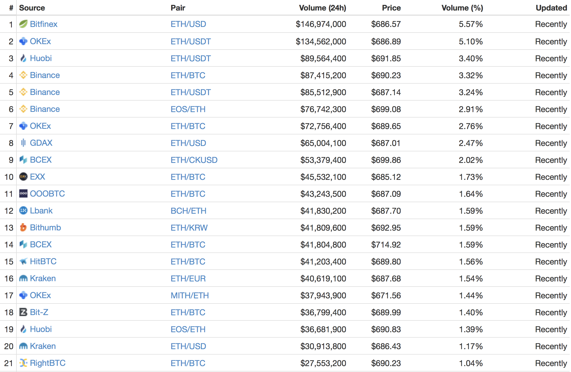Select the 2.47% volume share
This screenshot has width=571, height=372.
[x=471, y=143]
